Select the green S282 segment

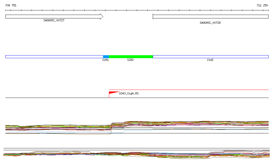pos(131,57)
